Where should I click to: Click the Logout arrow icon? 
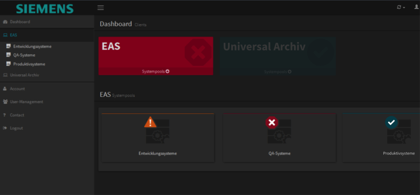coord(5,128)
